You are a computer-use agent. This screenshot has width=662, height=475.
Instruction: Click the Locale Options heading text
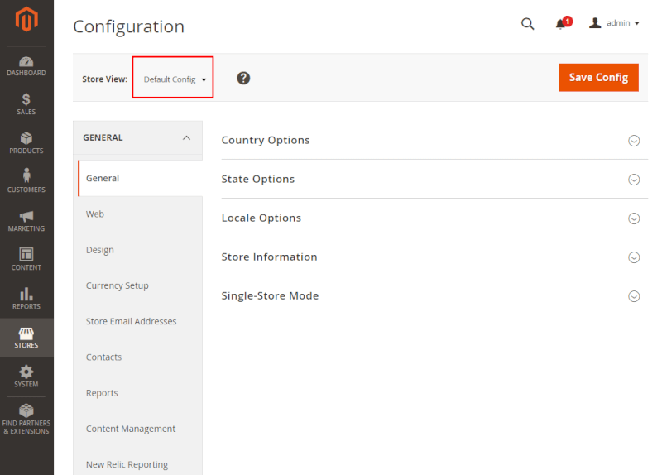tap(261, 218)
